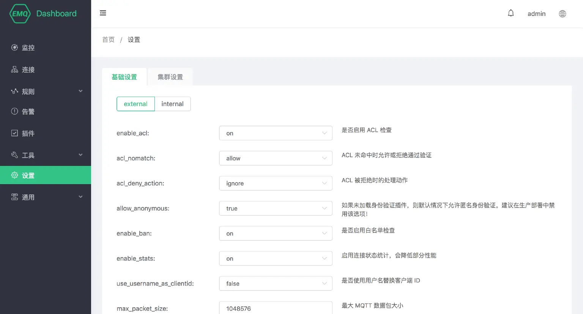The image size is (583, 314).
Task: Open the enable_acl dropdown
Action: [x=276, y=133]
